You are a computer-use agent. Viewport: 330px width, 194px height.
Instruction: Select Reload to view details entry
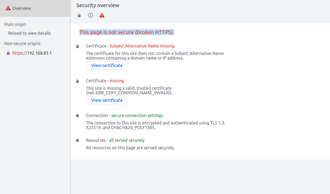pyautogui.click(x=29, y=33)
